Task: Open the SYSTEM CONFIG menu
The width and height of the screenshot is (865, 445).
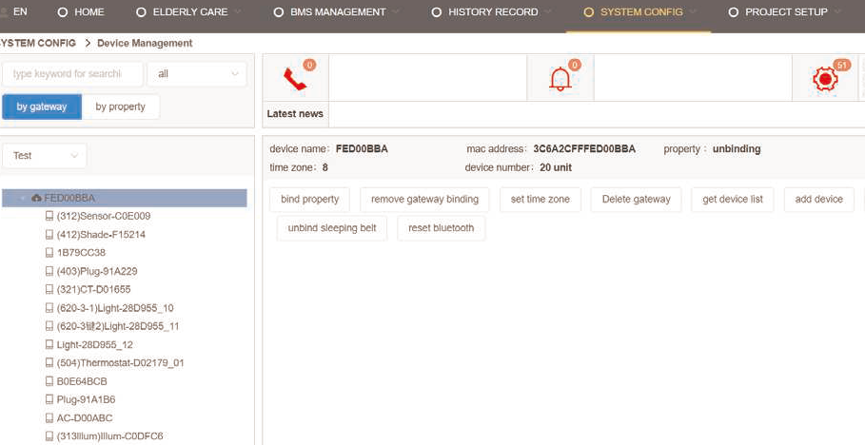Action: pyautogui.click(x=639, y=12)
